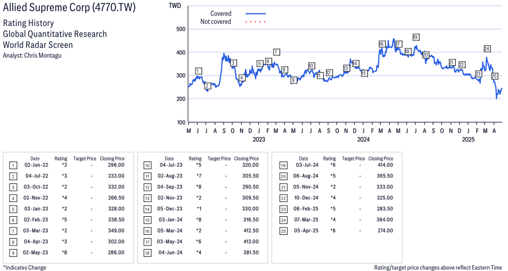Viewport: 508px width, 271px height.
Task: Click the Global Quantitative Research heading
Action: point(55,34)
